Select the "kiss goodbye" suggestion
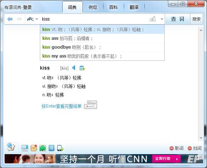Screen dimensions: 207x168 [x=102, y=47]
